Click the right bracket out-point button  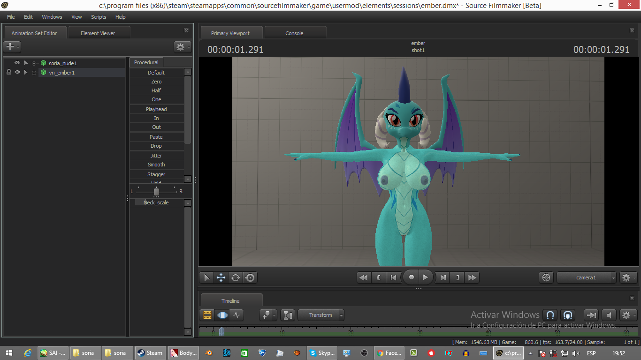[x=458, y=277]
